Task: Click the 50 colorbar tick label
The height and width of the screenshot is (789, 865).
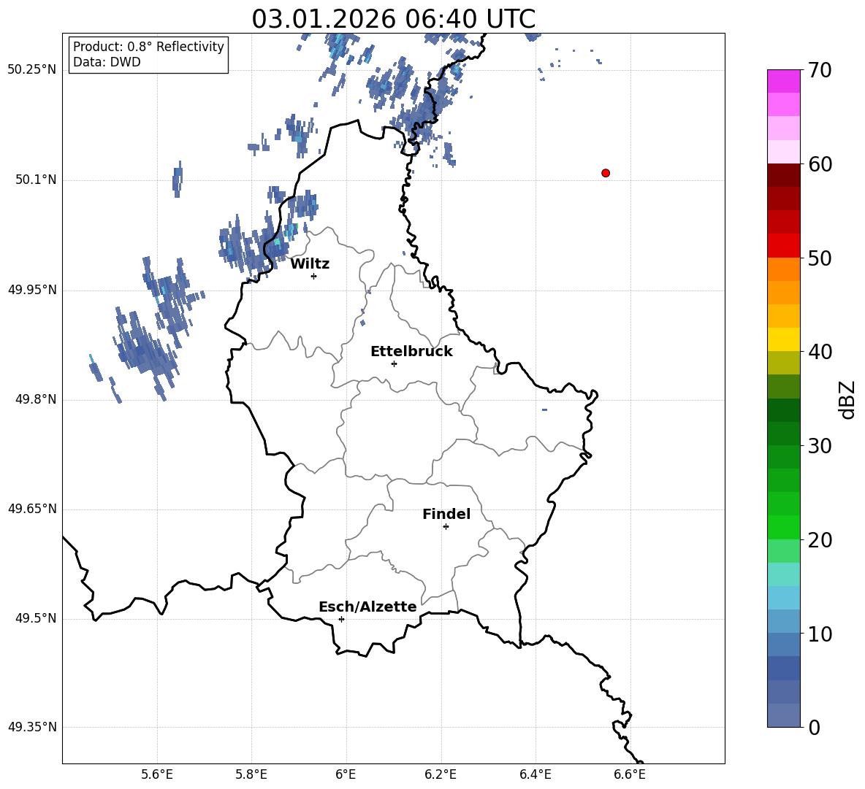Action: tap(820, 258)
